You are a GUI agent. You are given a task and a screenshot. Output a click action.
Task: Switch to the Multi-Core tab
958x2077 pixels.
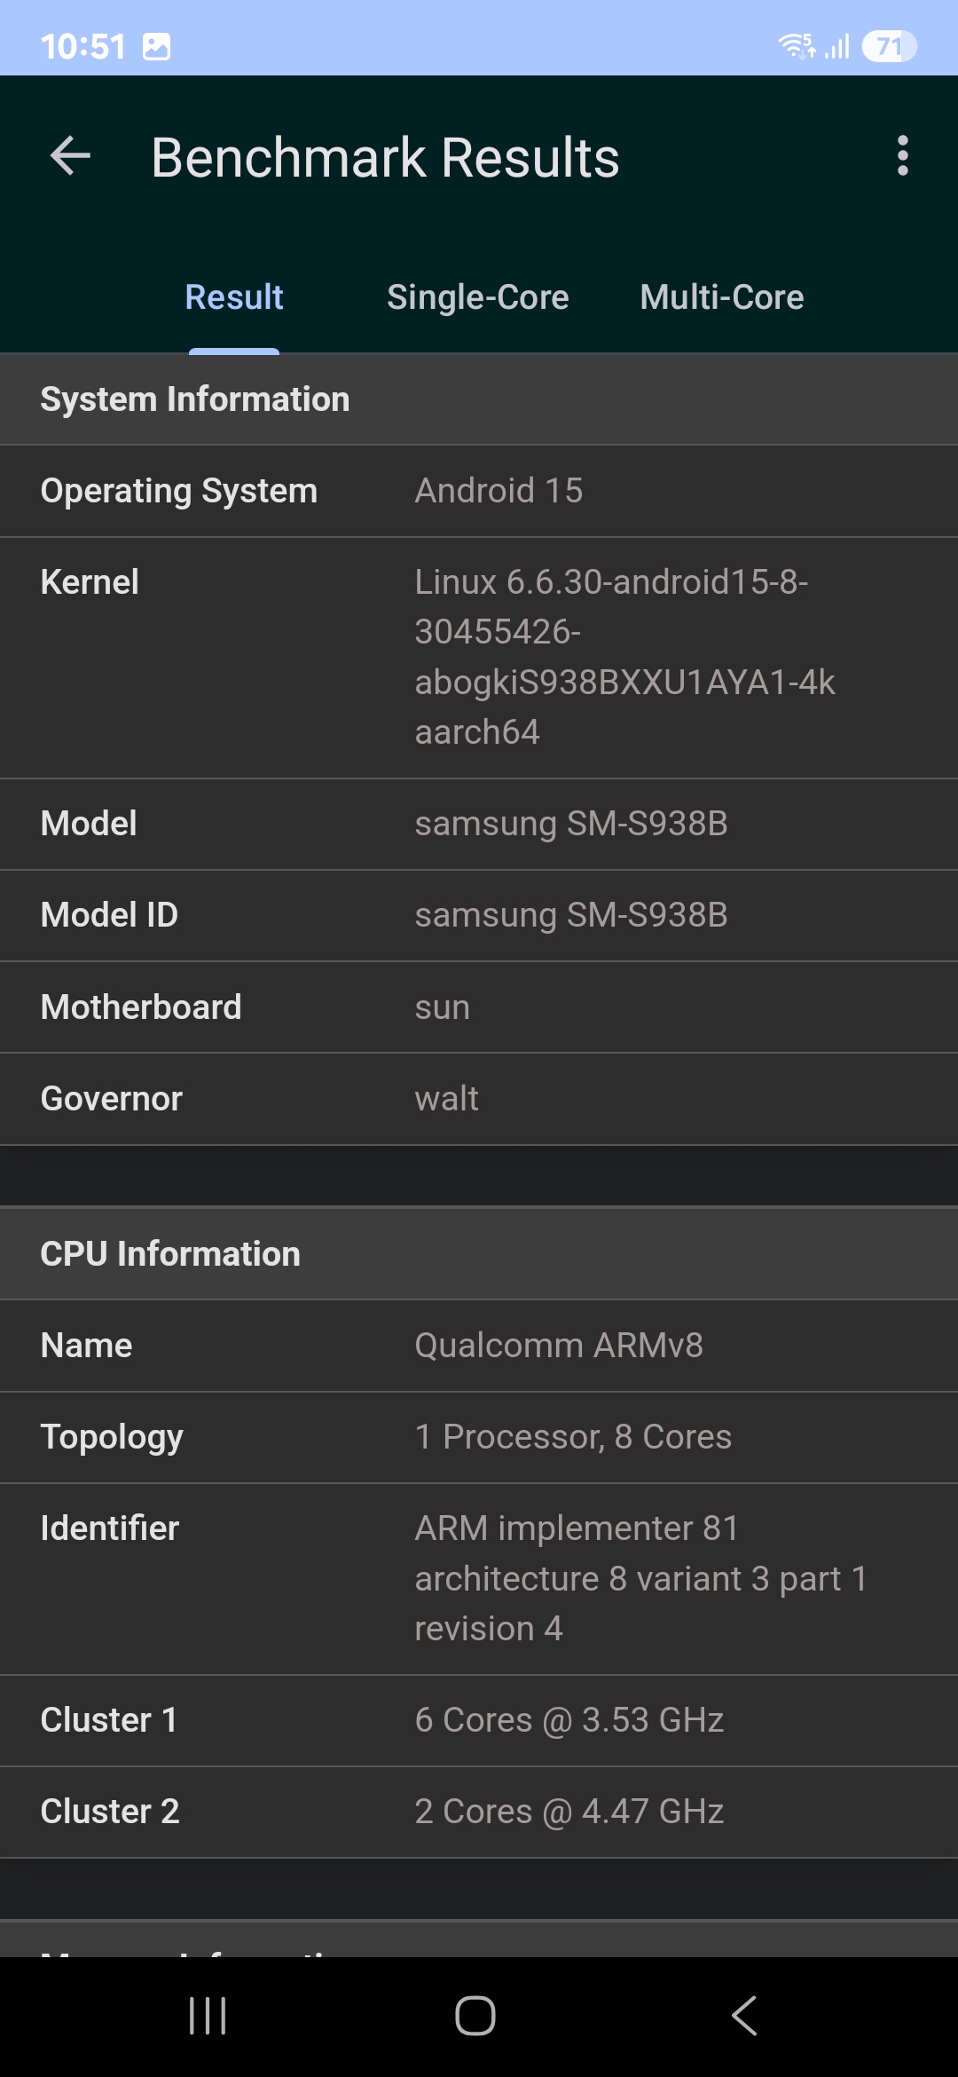(x=721, y=297)
